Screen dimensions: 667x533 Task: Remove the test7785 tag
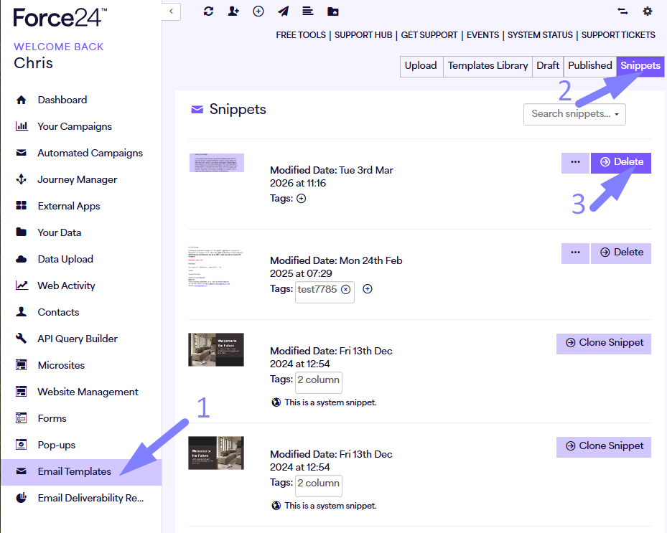pyautogui.click(x=346, y=289)
